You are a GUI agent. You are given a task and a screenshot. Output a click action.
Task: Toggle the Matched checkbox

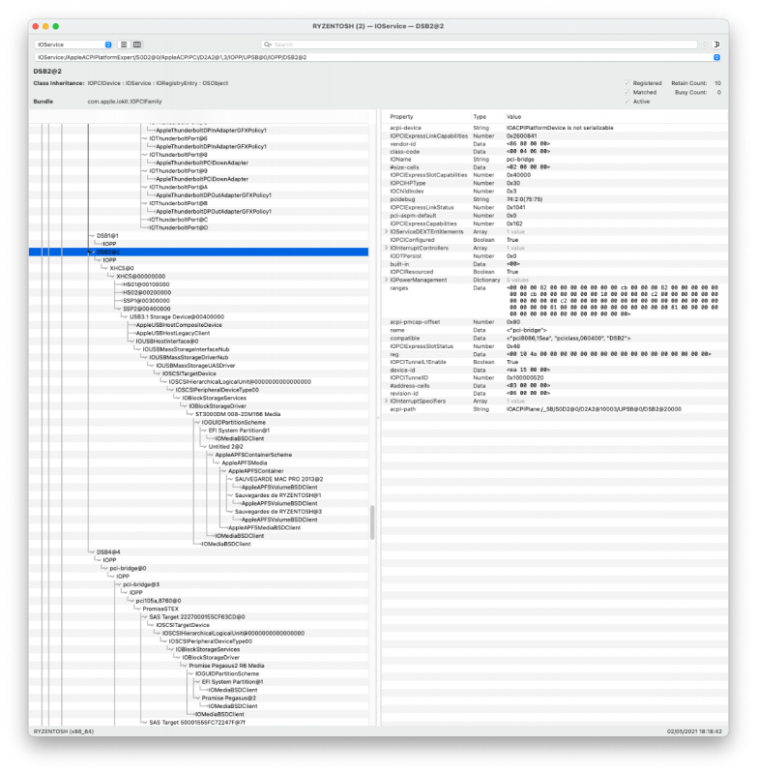pyautogui.click(x=626, y=92)
